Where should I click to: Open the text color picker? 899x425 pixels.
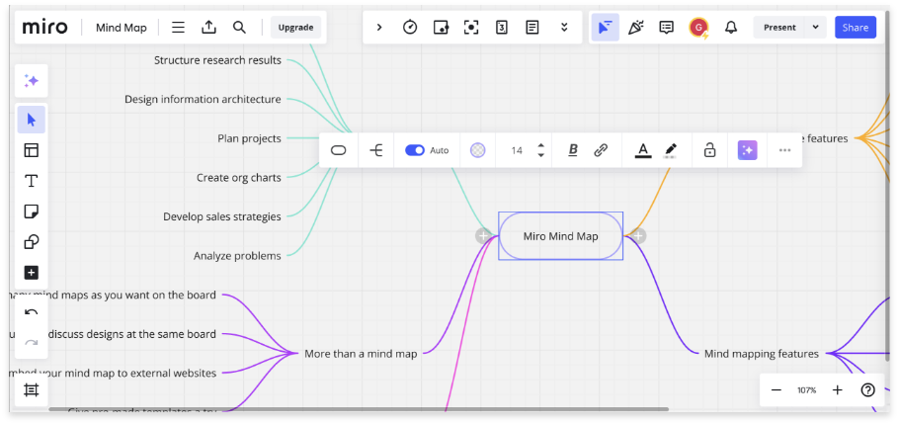643,150
